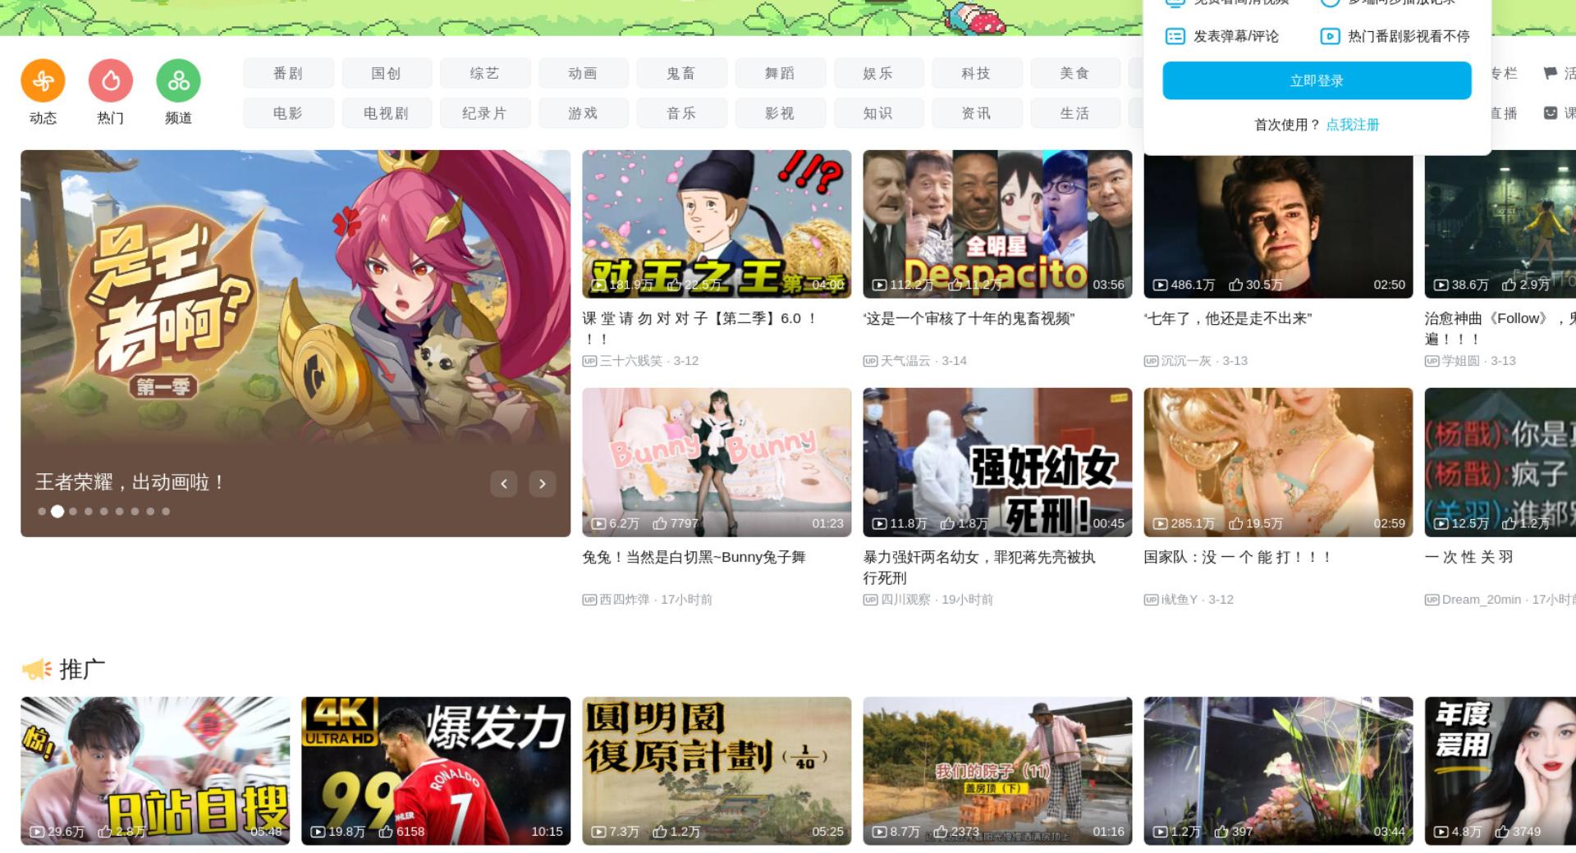The width and height of the screenshot is (1576, 853).
Task: Click the 热门番剧影视看不停 play icon
Action: (1330, 36)
